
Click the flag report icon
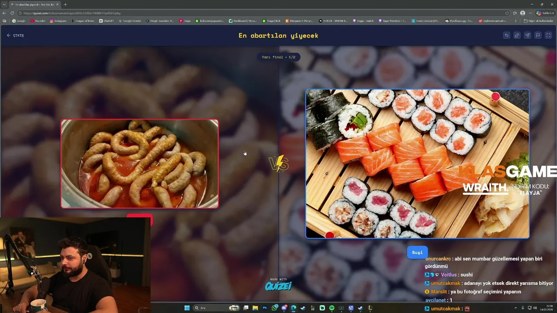point(538,35)
